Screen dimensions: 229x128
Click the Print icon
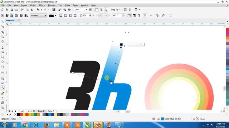pyautogui.click(x=16, y=10)
